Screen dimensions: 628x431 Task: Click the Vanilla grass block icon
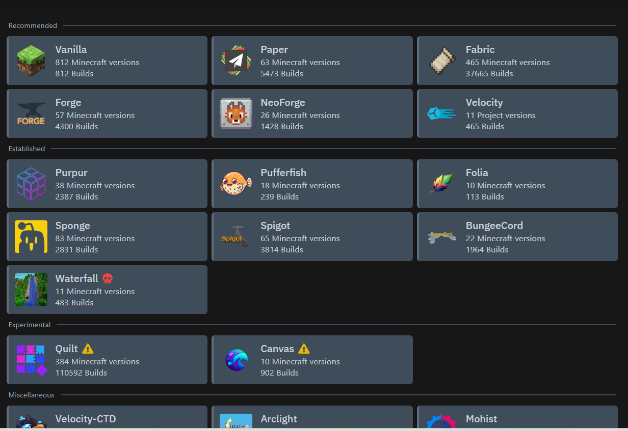pyautogui.click(x=31, y=61)
